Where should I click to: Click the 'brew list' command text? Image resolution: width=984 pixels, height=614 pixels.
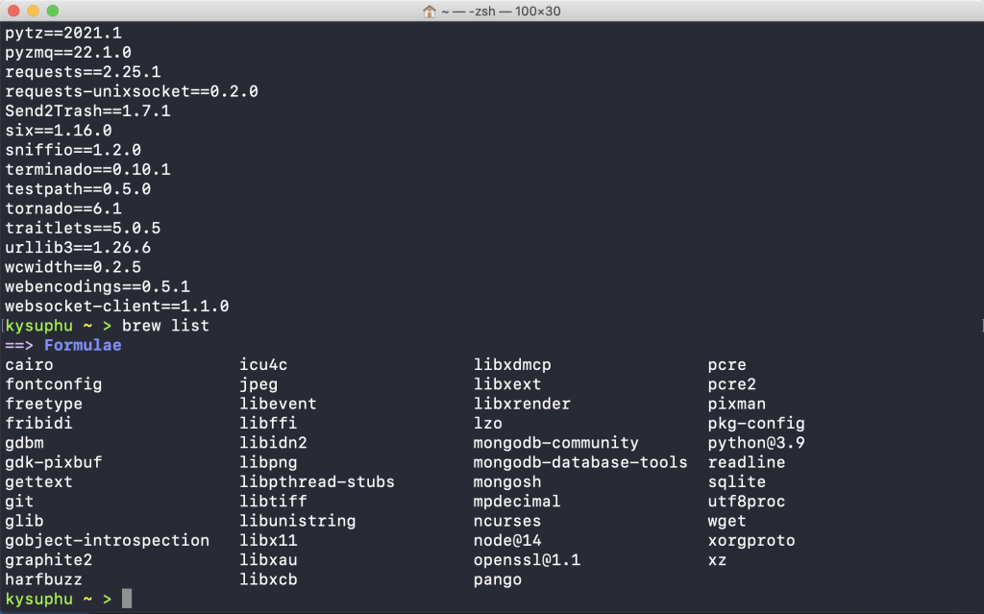[165, 326]
